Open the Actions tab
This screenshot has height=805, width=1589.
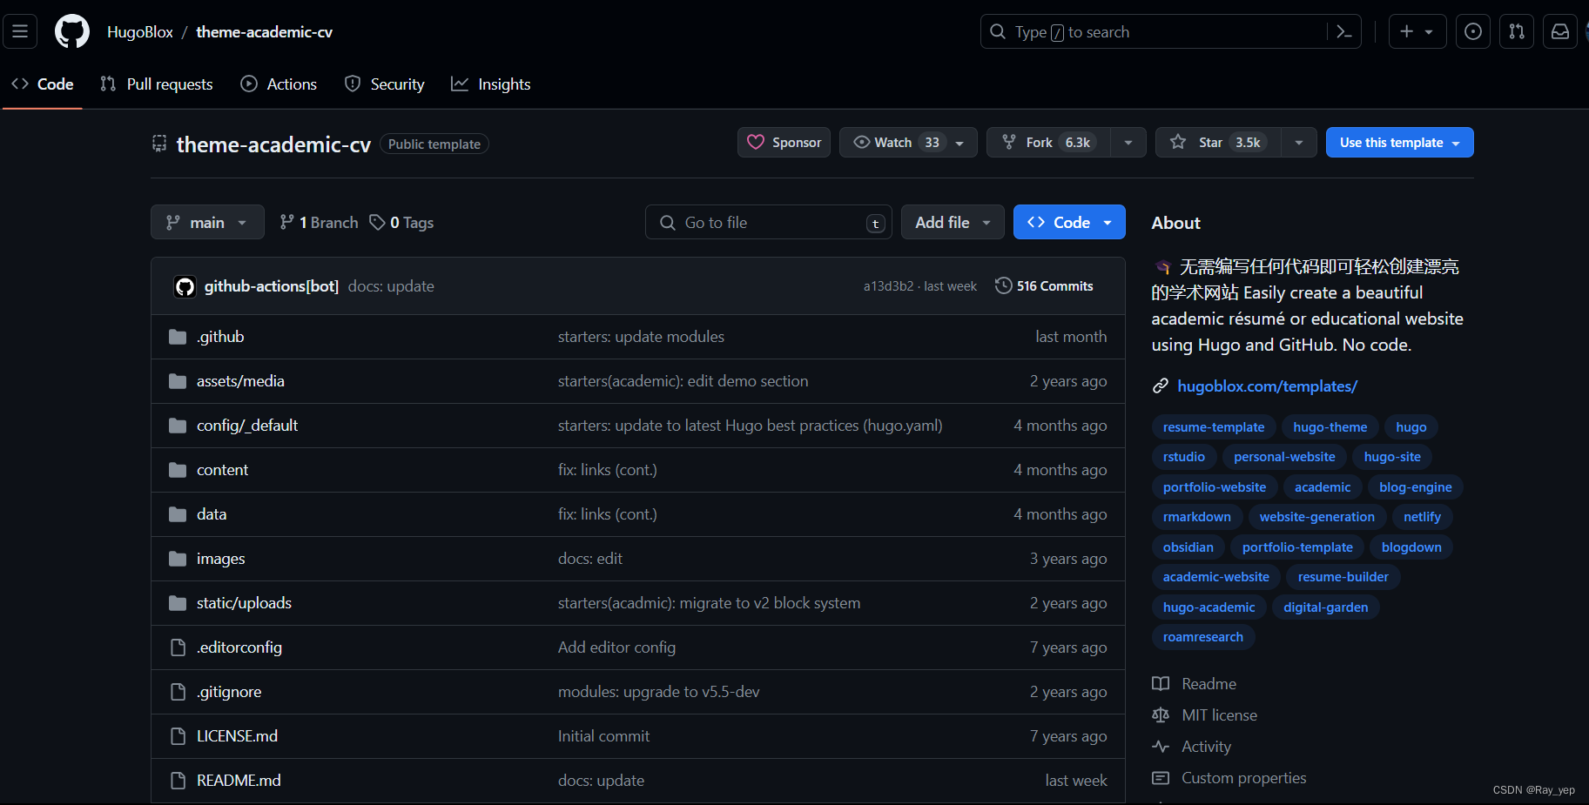tap(279, 84)
